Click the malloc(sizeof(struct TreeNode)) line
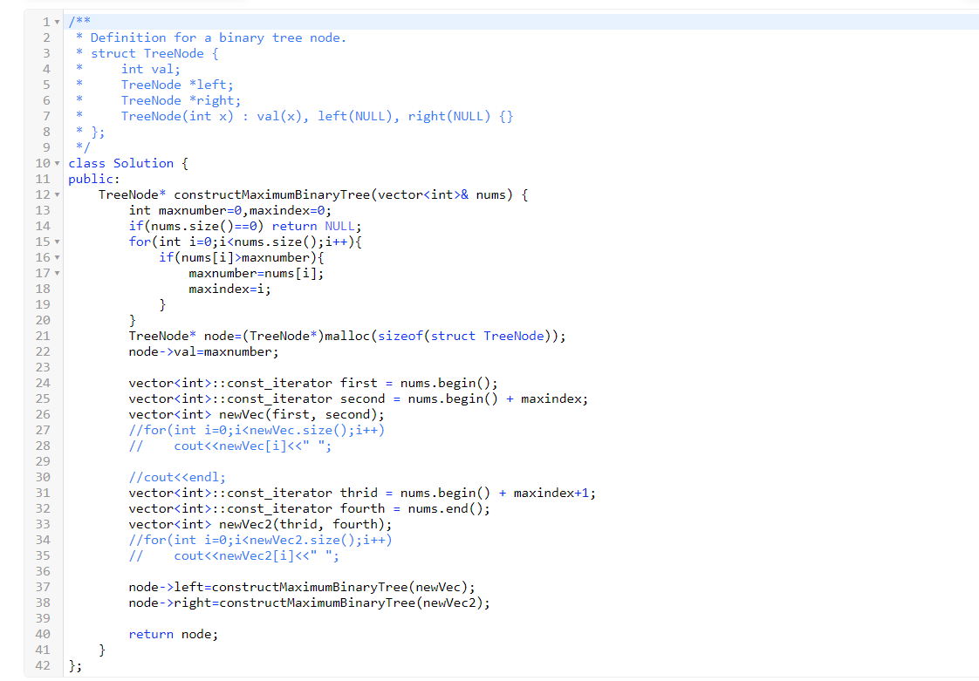The height and width of the screenshot is (681, 979). click(347, 336)
